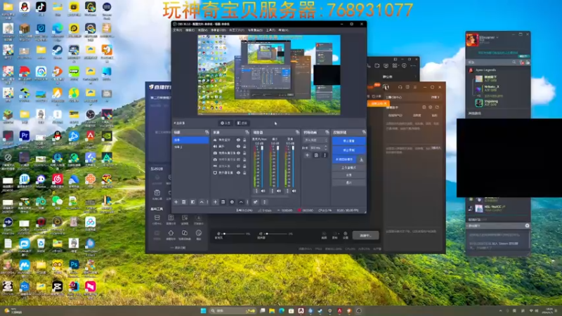Open View menu in OBS menu bar

(x=202, y=30)
